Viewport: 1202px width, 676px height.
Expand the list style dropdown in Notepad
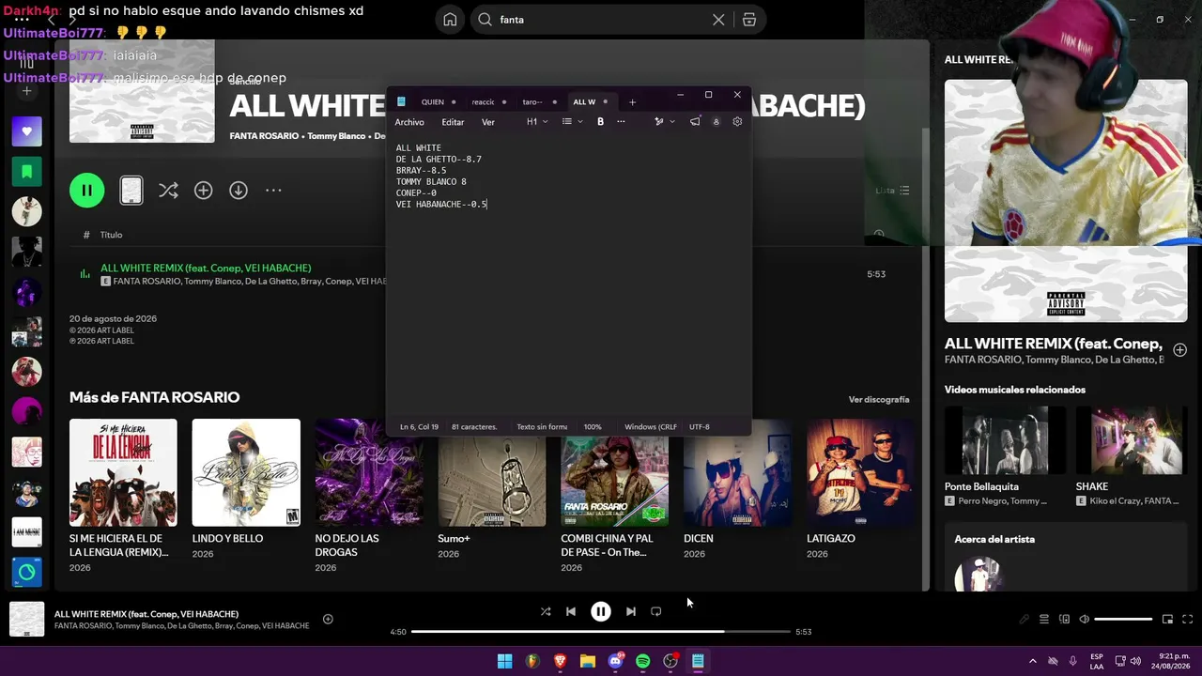tap(572, 122)
